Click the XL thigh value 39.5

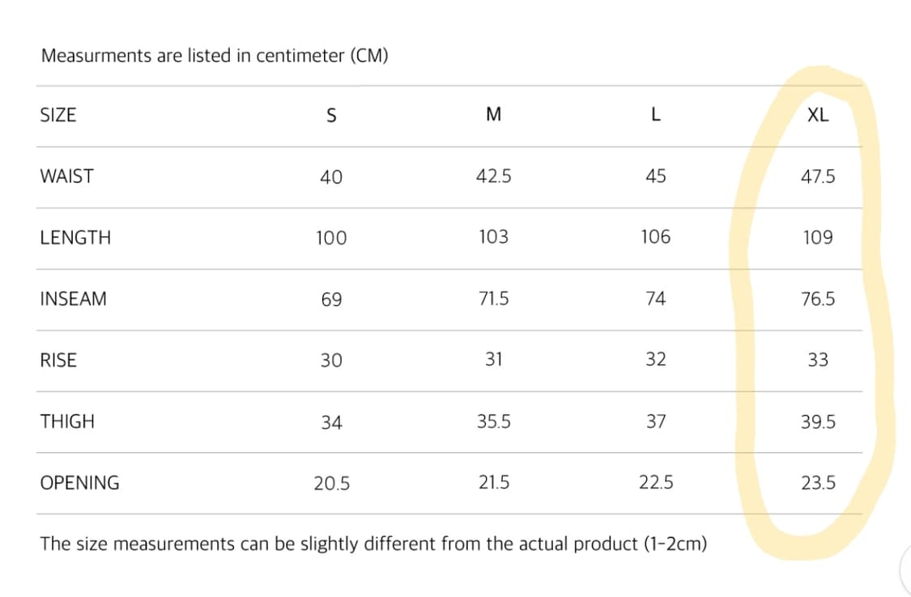coord(818,422)
